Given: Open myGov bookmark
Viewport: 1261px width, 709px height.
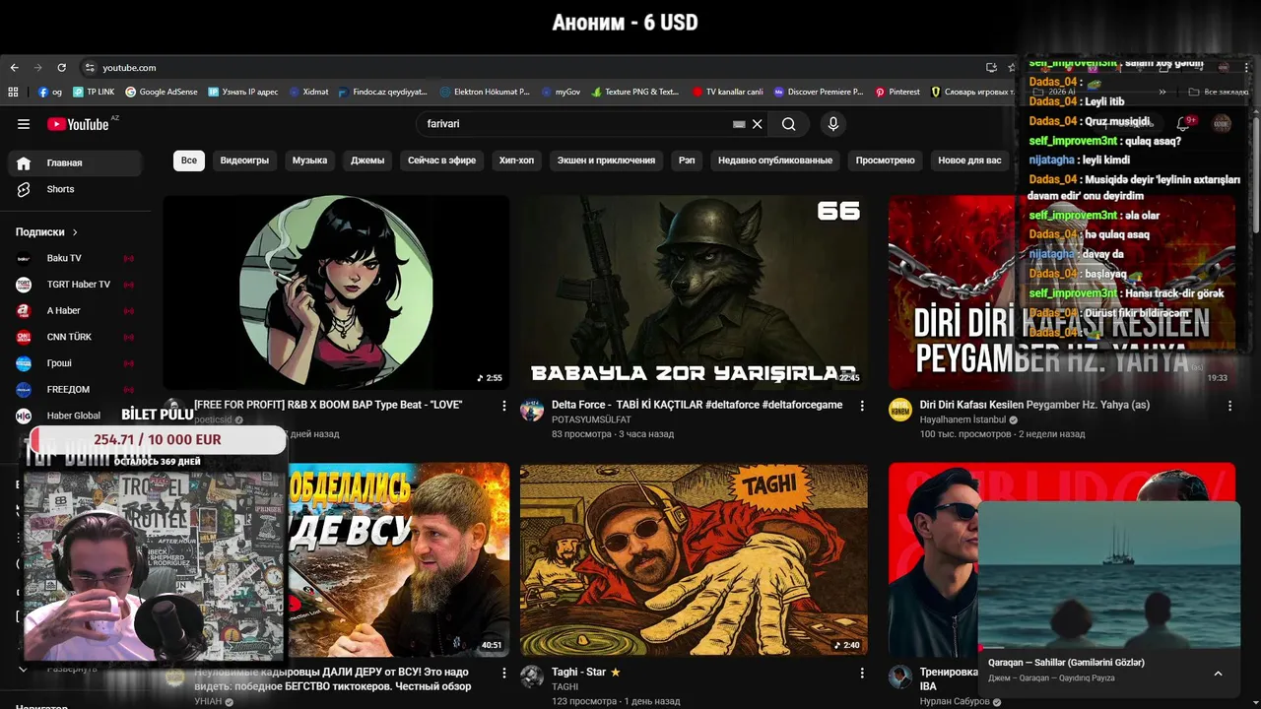Looking at the screenshot, I should [x=561, y=92].
